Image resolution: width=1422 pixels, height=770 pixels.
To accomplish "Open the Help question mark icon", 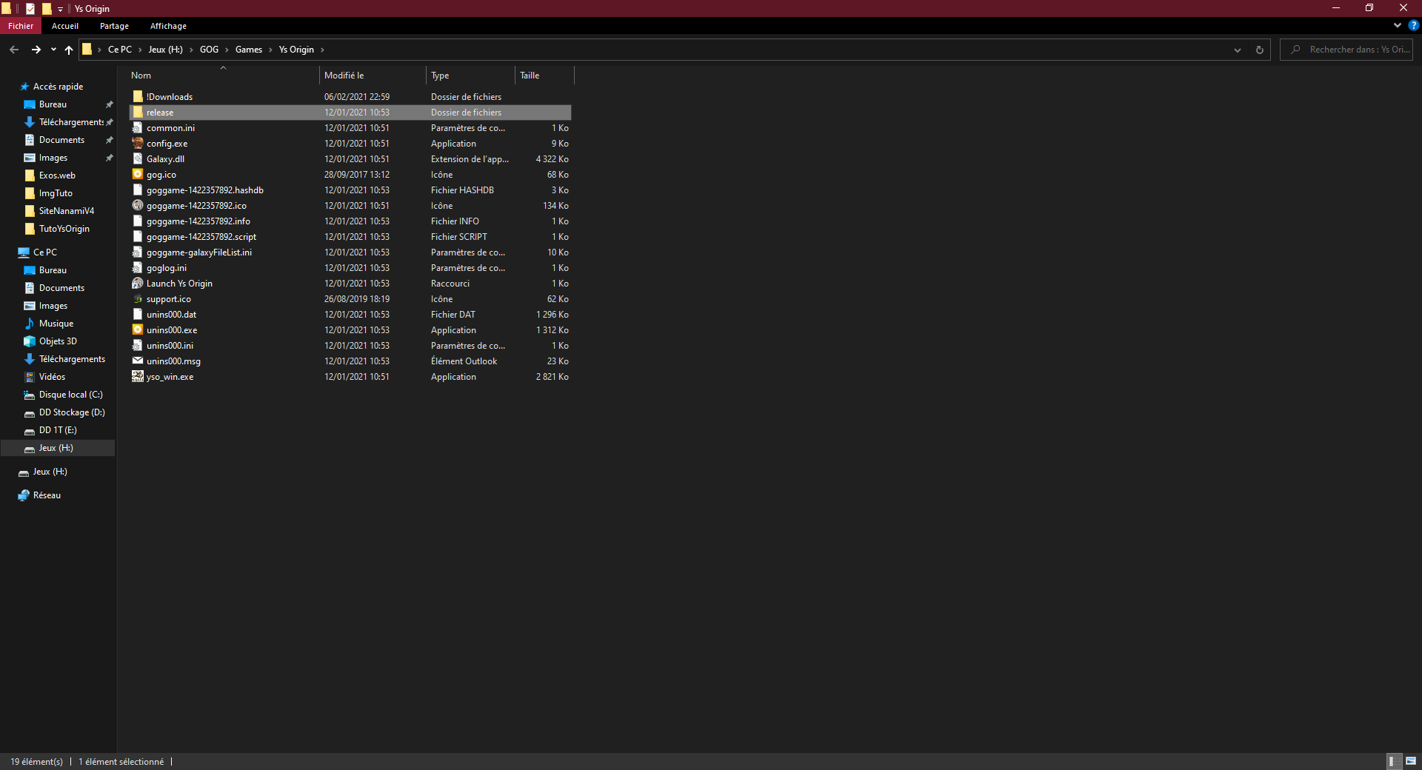I will pos(1413,25).
